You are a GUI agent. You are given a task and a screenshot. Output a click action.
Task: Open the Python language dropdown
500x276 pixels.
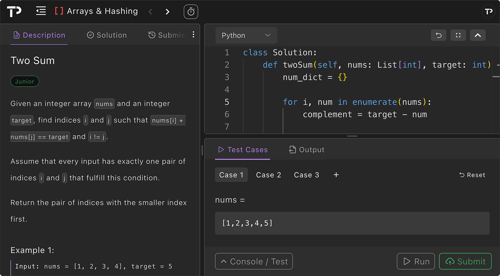246,35
